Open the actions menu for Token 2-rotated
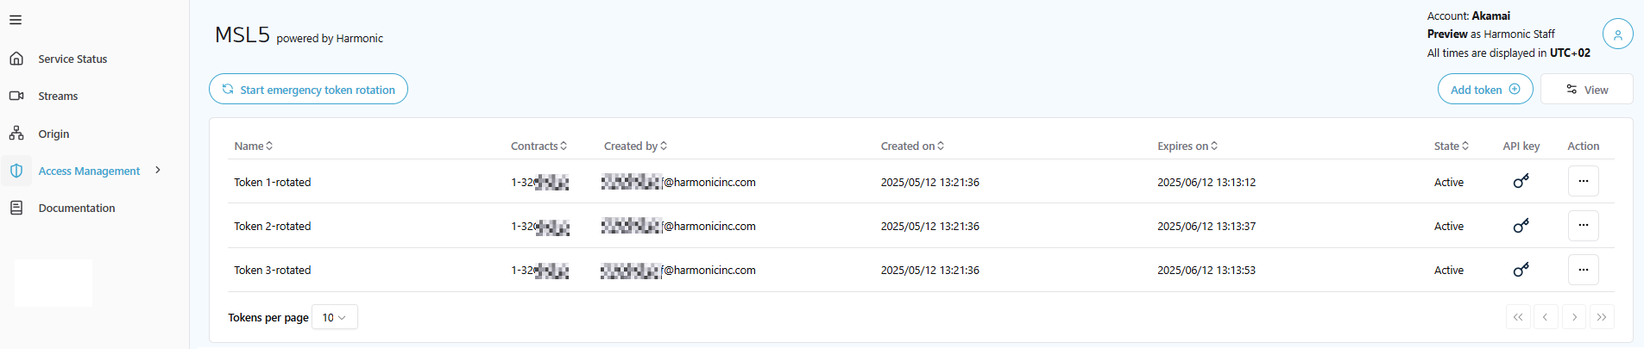The height and width of the screenshot is (349, 1644). [1583, 226]
